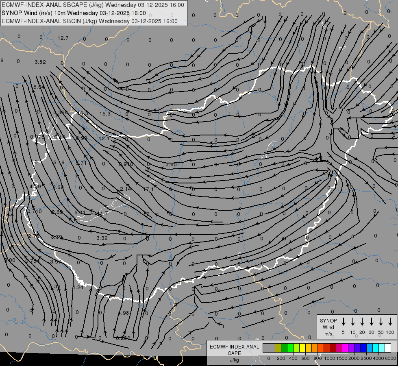The width and height of the screenshot is (398, 366).
Task: Click the 2.14 value on the map
Action: (x=126, y=189)
